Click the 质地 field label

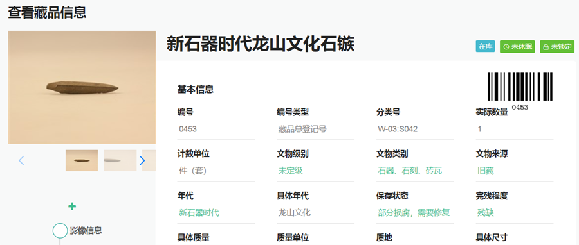(x=384, y=238)
